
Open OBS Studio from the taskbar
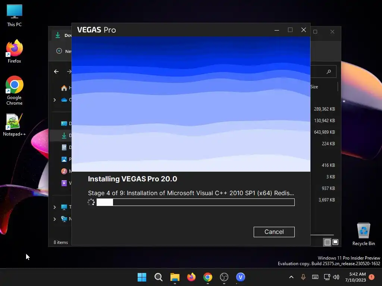pos(224,277)
